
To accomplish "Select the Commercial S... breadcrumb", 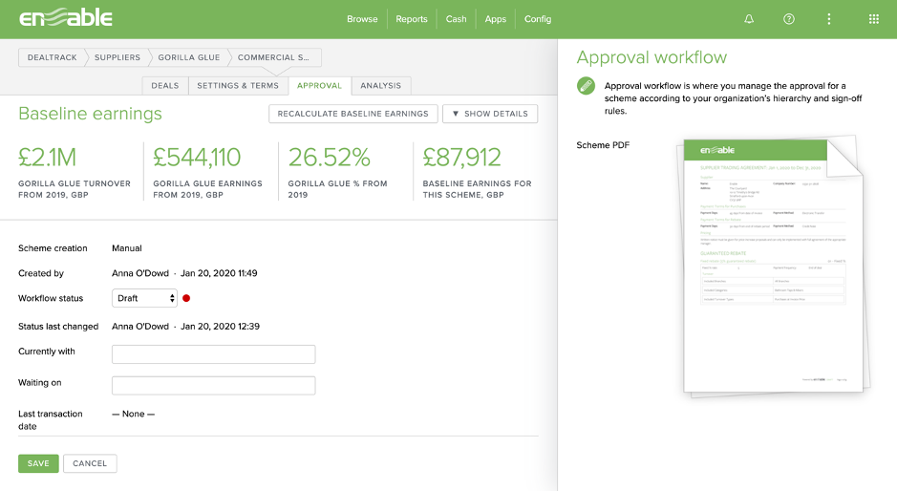I will [273, 57].
